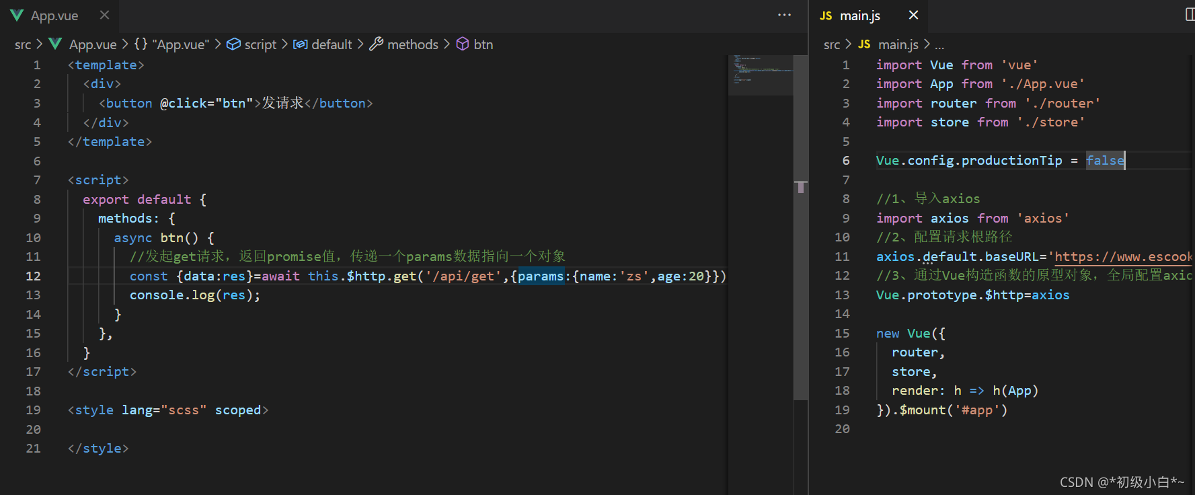The image size is (1195, 495).
Task: Click "async btn() {" on line 10
Action: coord(164,237)
